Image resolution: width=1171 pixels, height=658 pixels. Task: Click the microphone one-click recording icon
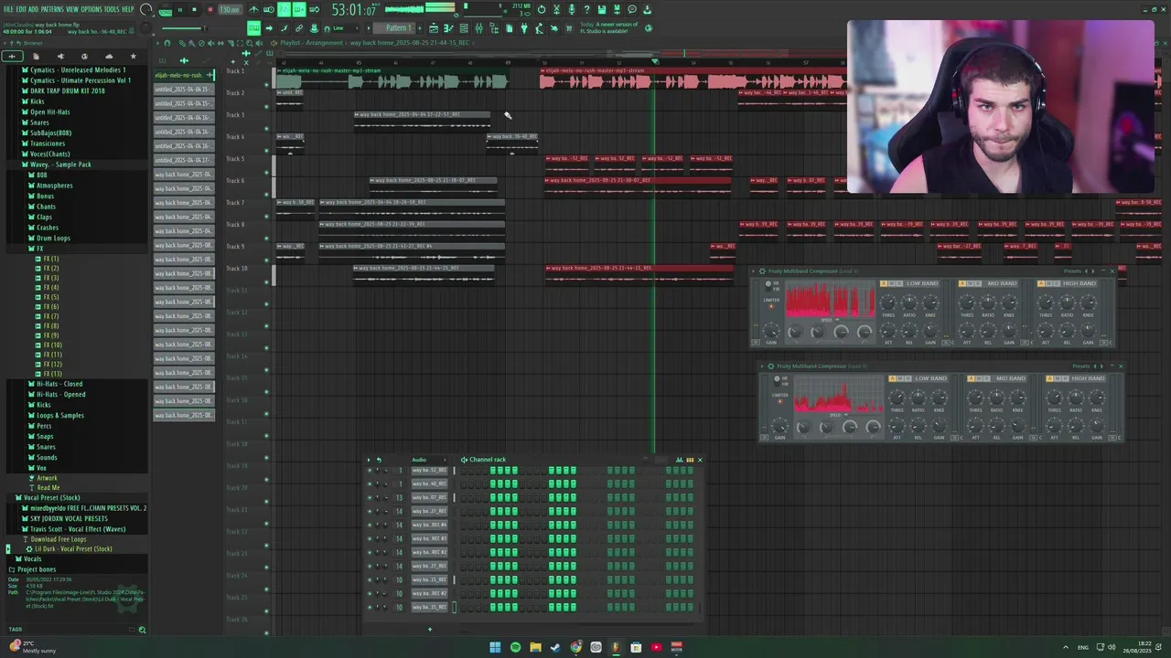tap(572, 9)
